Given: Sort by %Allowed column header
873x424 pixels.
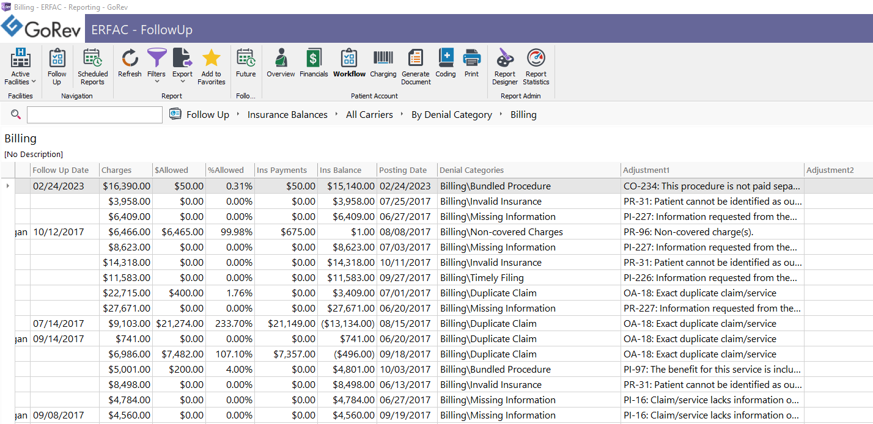Looking at the screenshot, I should click(230, 170).
